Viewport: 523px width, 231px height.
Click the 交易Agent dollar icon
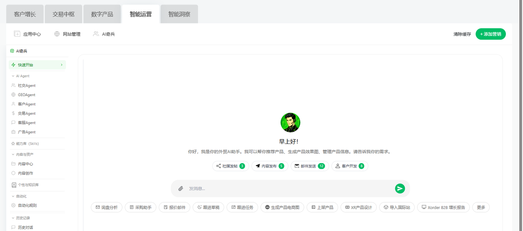coord(13,113)
